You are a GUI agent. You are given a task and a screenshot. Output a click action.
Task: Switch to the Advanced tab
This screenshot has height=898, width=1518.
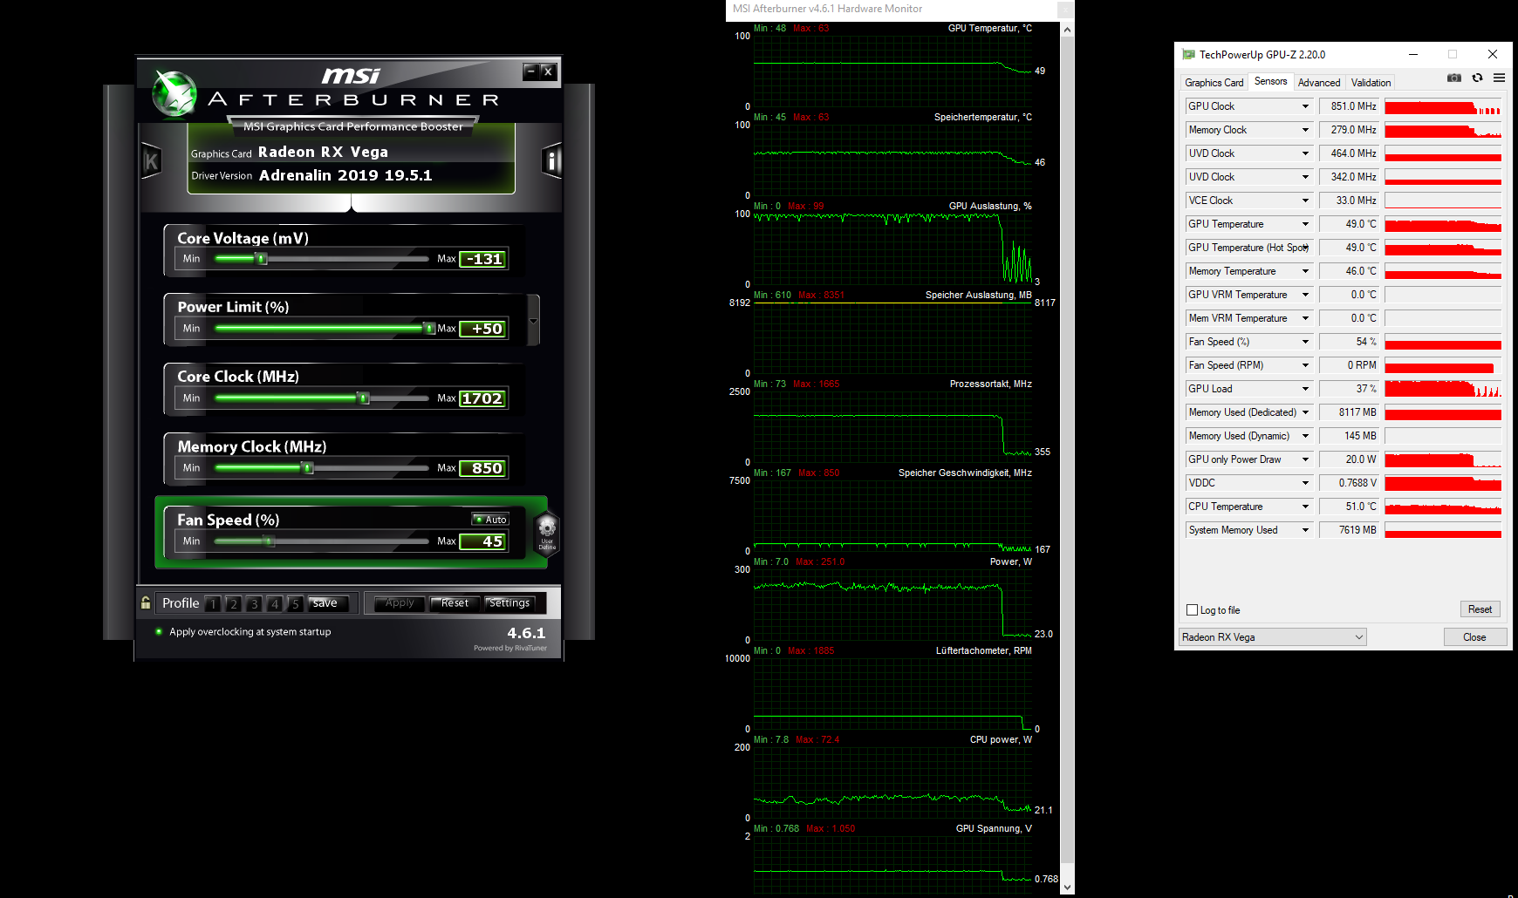click(x=1319, y=83)
